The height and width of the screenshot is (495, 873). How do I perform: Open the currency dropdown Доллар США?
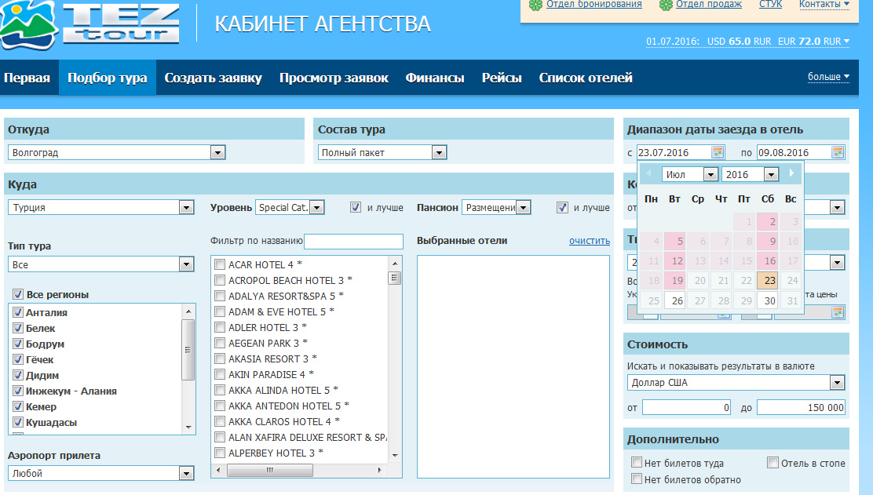point(837,383)
